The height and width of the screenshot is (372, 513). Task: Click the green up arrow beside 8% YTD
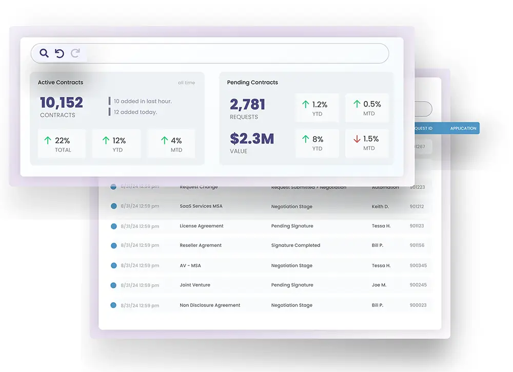pos(306,139)
